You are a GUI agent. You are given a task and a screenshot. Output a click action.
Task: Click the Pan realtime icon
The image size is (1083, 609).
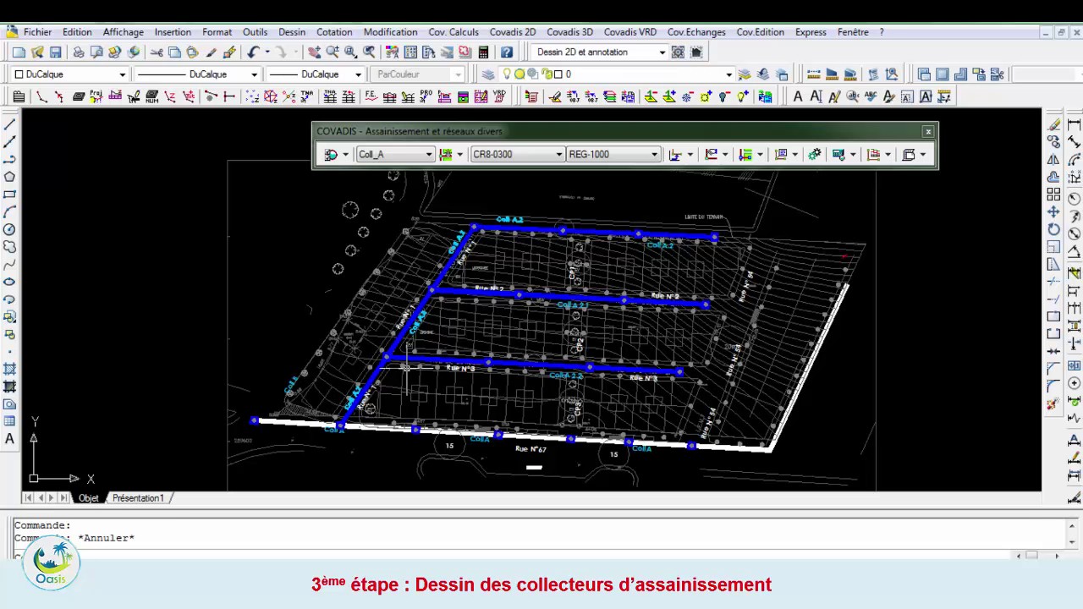click(x=314, y=52)
